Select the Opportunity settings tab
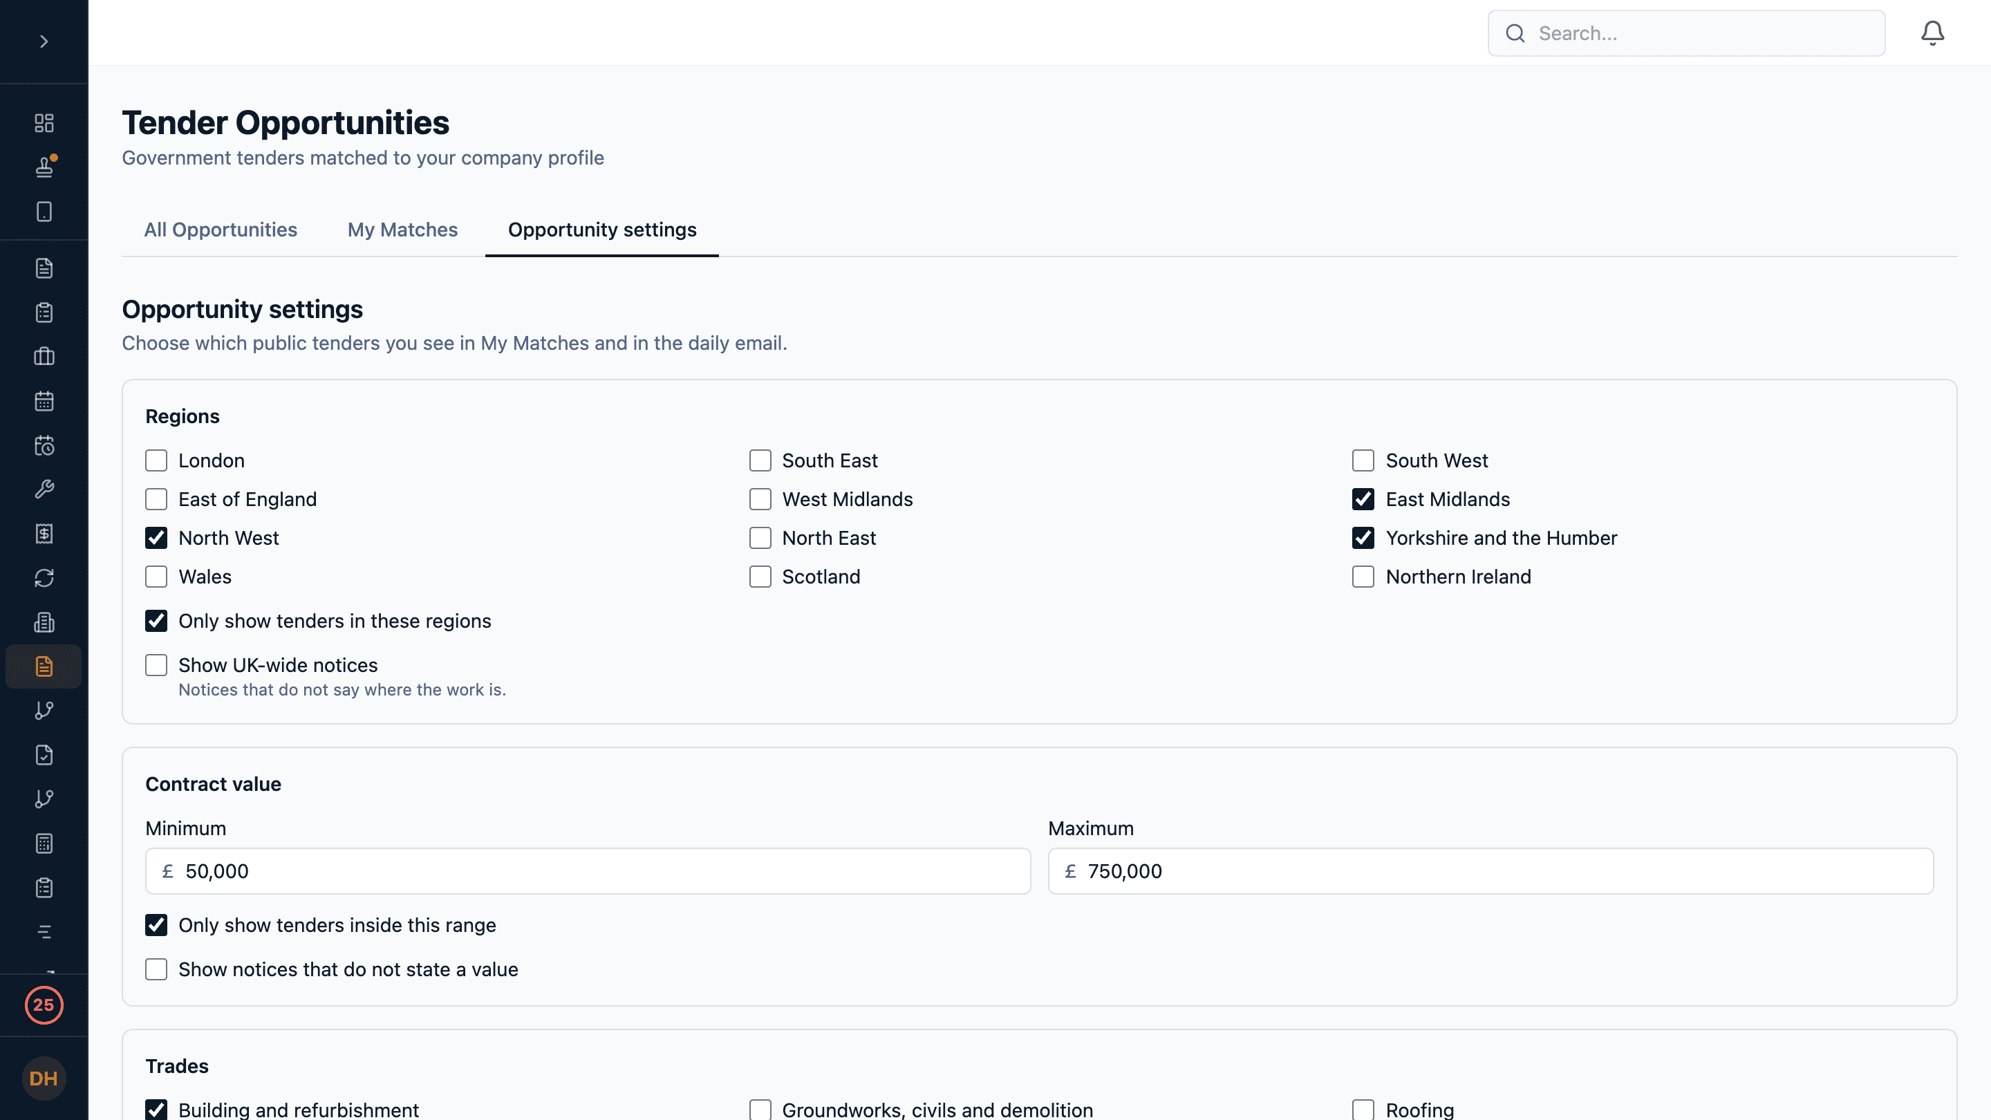The height and width of the screenshot is (1120, 1991). (x=602, y=230)
